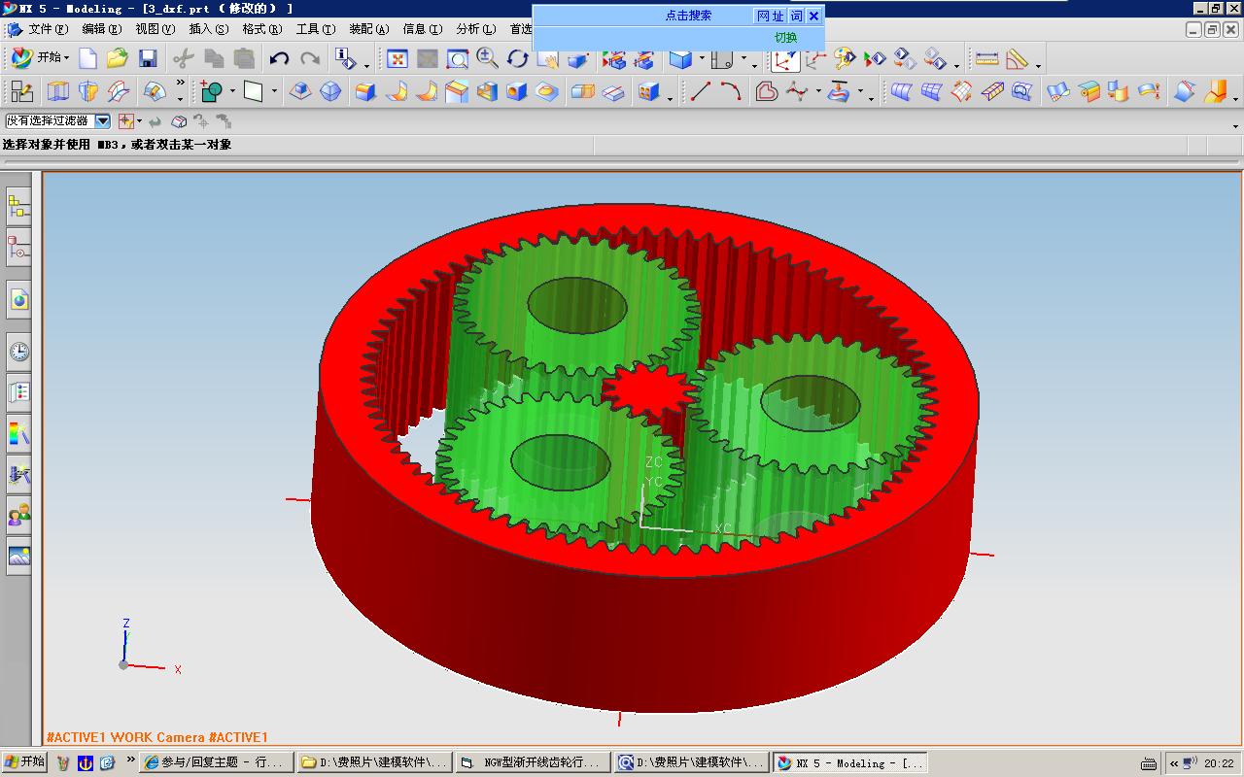Expand feature toolbar overflow chevron
This screenshot has height=777, width=1244.
tap(181, 84)
